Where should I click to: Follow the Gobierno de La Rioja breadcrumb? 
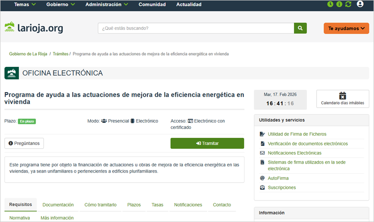point(28,54)
